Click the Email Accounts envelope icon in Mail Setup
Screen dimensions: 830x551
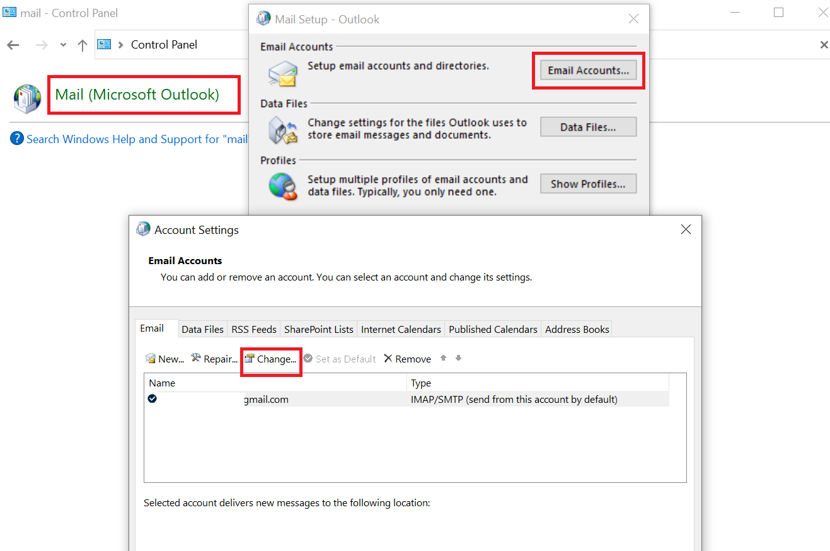pyautogui.click(x=282, y=72)
